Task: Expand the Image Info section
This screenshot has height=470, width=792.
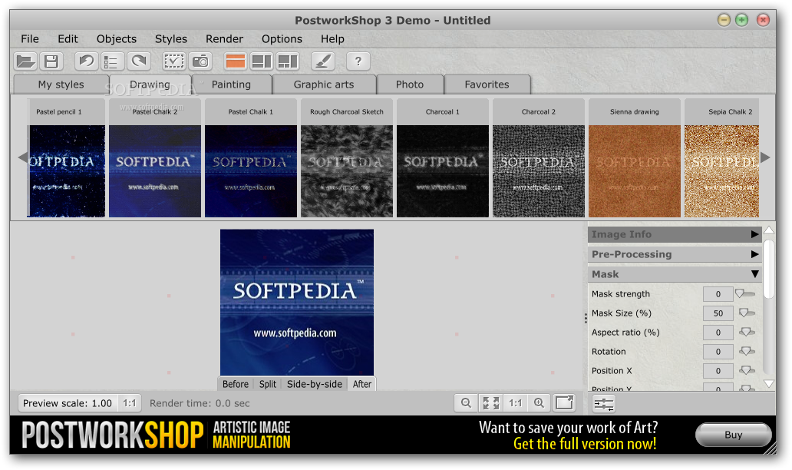Action: click(675, 234)
